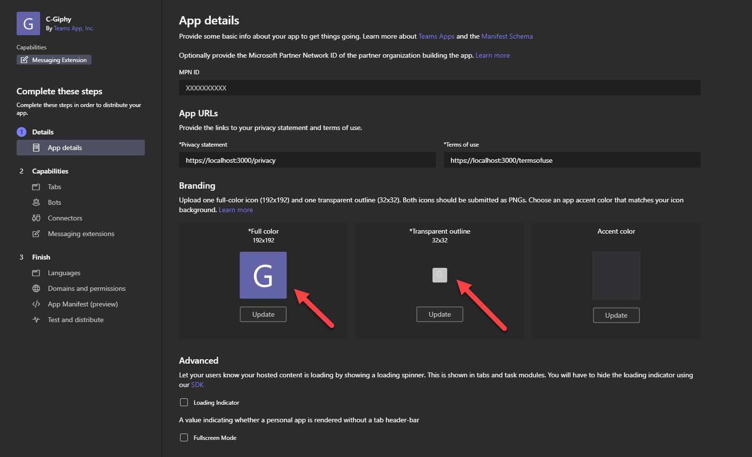
Task: Open the Manifest Schema link
Action: [x=507, y=36]
